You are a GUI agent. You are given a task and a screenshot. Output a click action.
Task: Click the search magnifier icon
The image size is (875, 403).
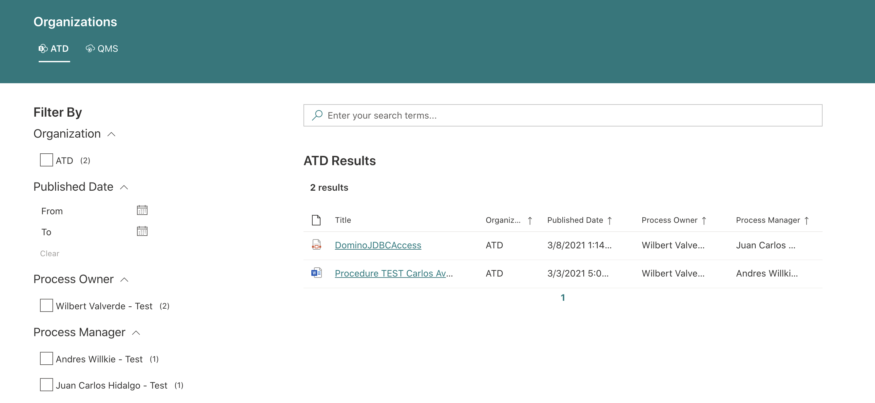click(317, 115)
